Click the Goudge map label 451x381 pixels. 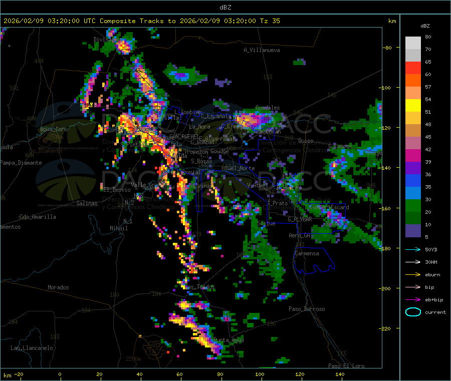(x=219, y=151)
